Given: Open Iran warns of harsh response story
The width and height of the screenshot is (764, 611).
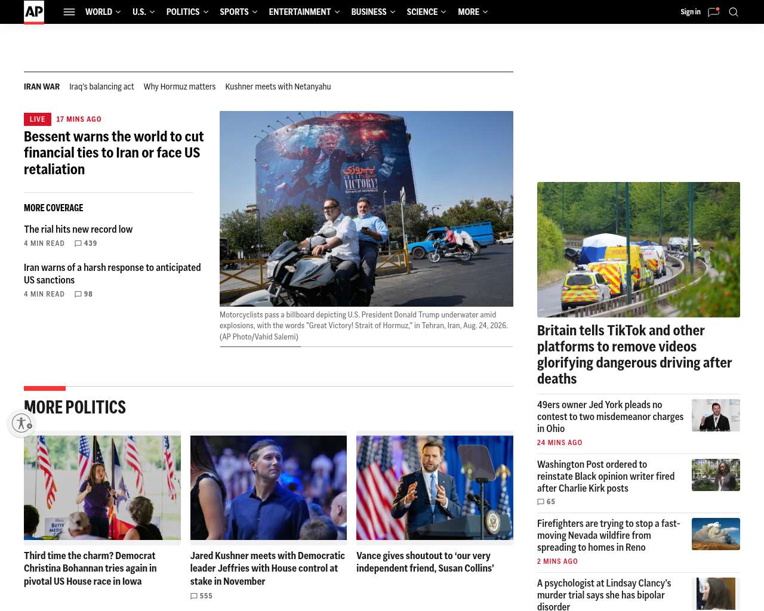Looking at the screenshot, I should (112, 274).
